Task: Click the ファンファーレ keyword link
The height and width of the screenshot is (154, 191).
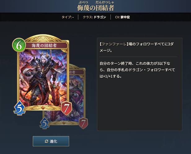Action: coord(114,44)
